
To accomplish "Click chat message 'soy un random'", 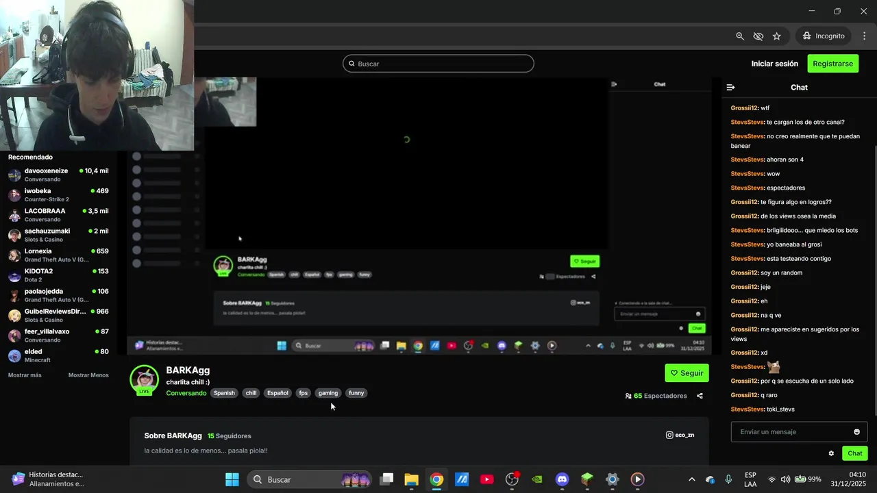I will tap(781, 273).
